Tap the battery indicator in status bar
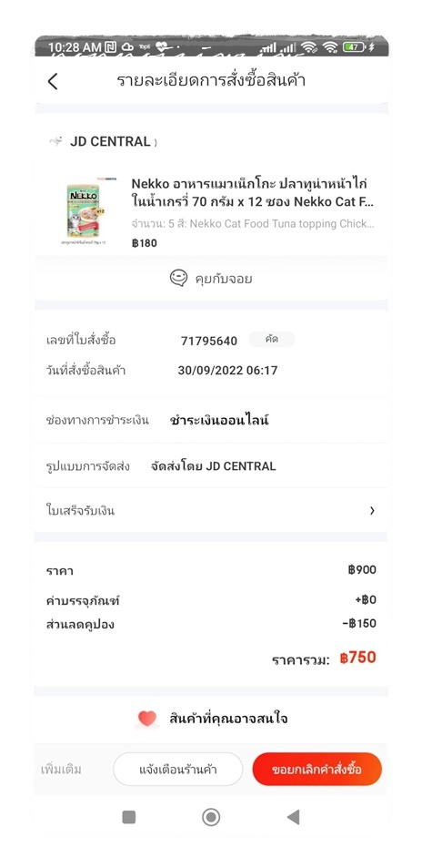This screenshot has width=422, height=868. (x=355, y=47)
